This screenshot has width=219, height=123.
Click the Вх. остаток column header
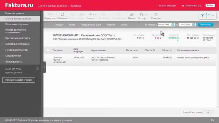pos(132,50)
